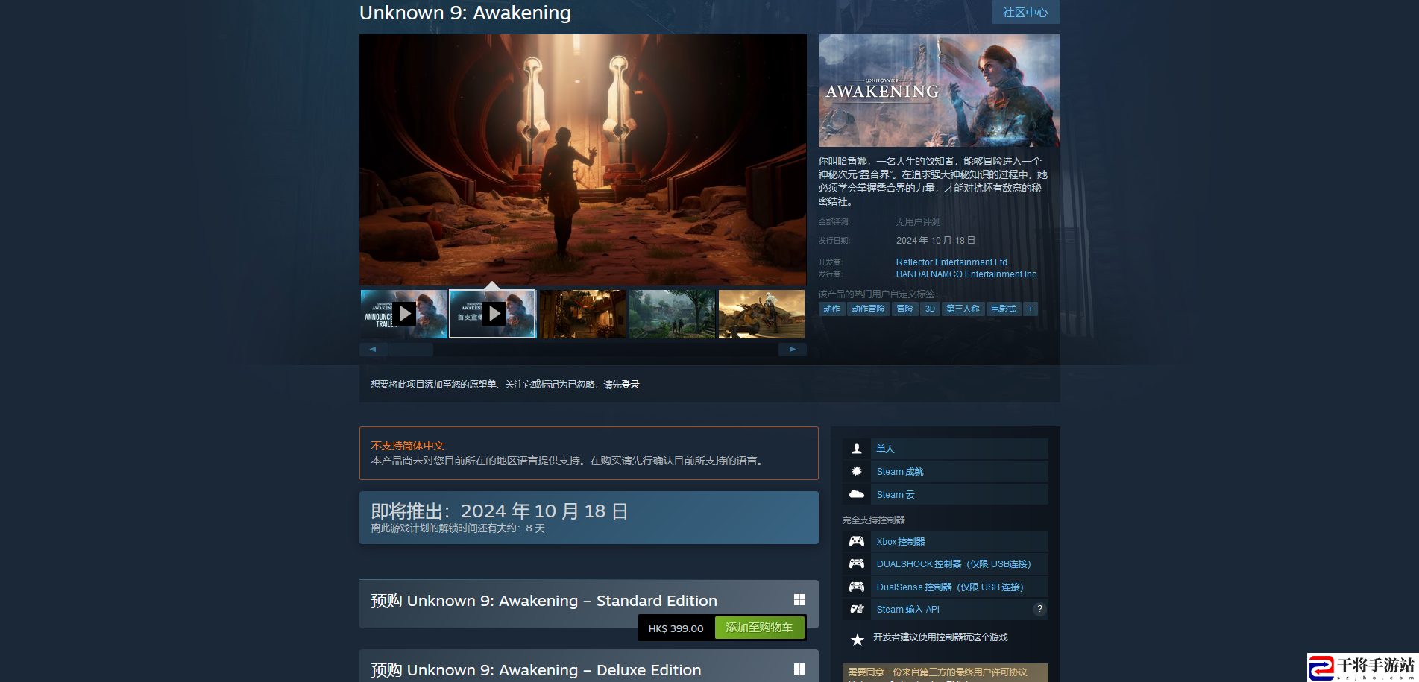Open the 社区中心 community hub button

pos(1025,12)
